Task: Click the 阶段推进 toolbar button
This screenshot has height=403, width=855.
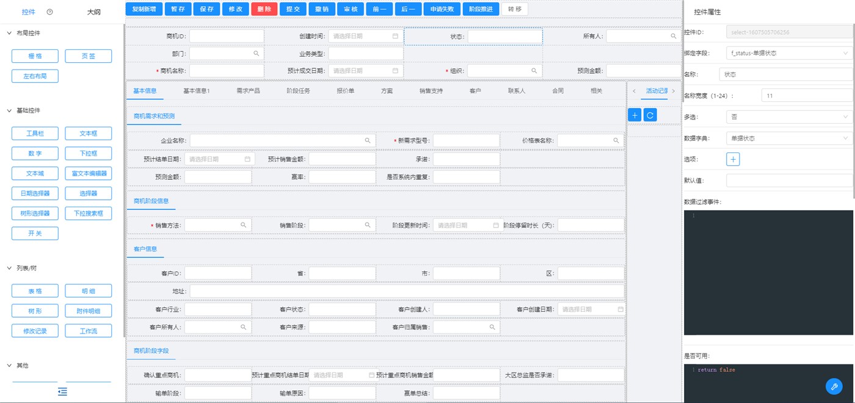Action: 480,9
